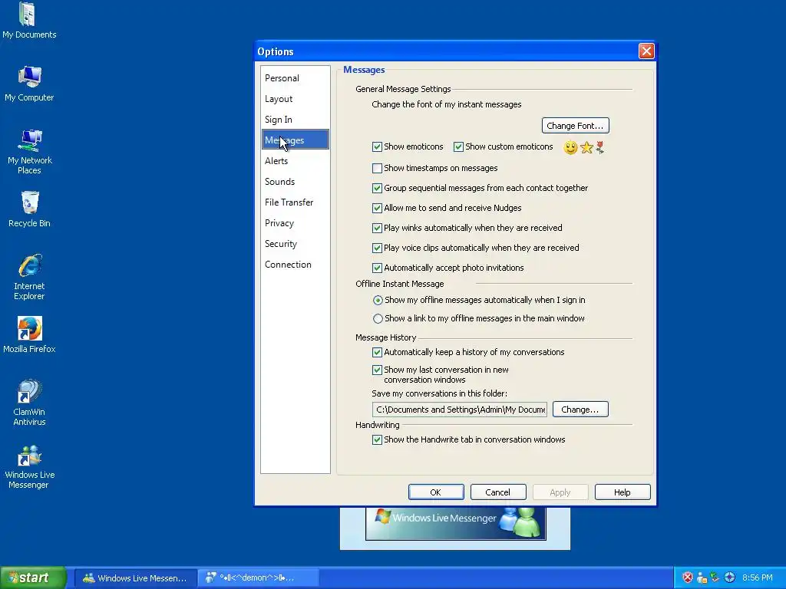
Task: Open the Security options category
Action: click(295, 244)
